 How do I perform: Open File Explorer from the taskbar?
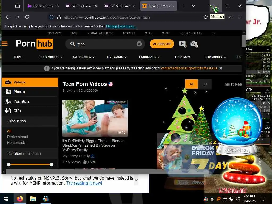[x=33, y=199]
